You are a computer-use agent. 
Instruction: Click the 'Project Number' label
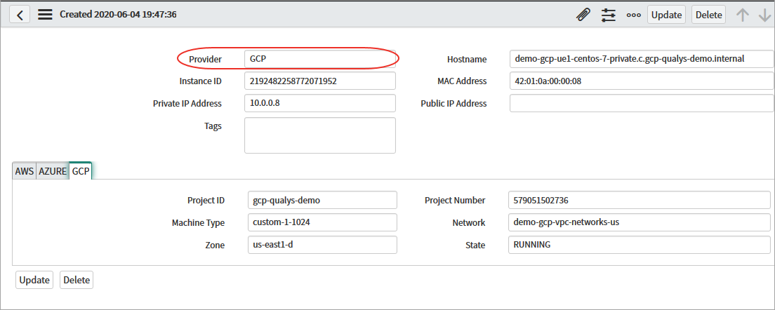pyautogui.click(x=455, y=201)
